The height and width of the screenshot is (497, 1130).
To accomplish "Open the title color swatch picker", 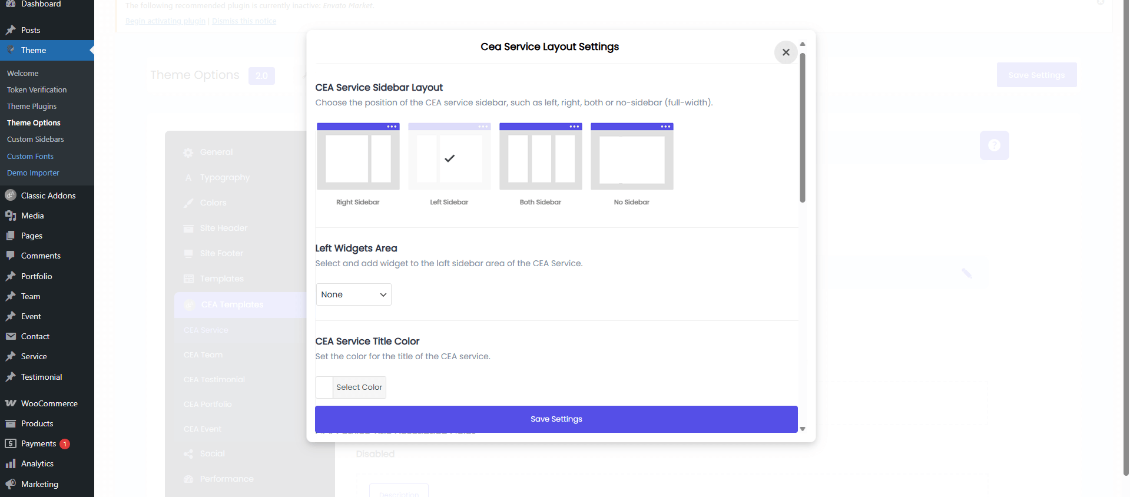I will coord(324,387).
